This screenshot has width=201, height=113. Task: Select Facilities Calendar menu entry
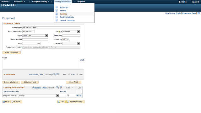(67, 17)
